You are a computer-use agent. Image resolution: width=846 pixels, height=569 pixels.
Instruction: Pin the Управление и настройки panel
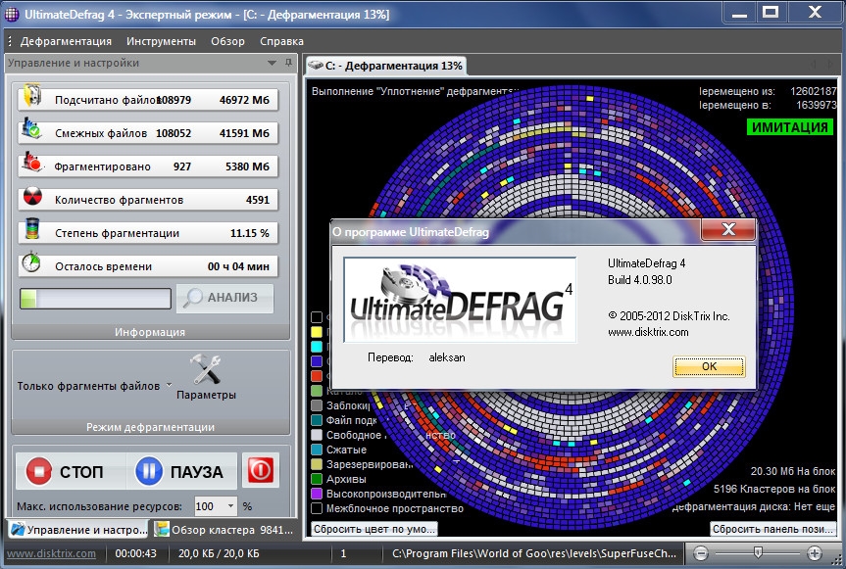(x=288, y=63)
